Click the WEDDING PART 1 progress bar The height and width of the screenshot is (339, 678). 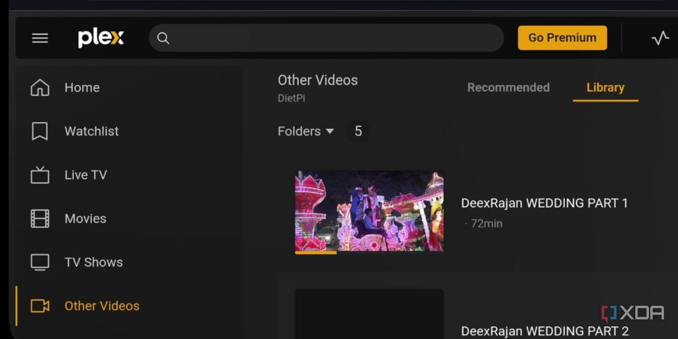pos(369,253)
